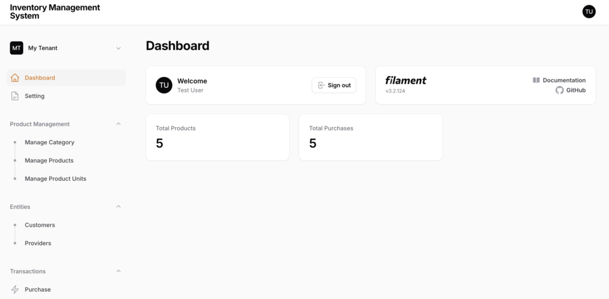Collapse the Transactions group chevron
This screenshot has width=609, height=299.
click(118, 271)
